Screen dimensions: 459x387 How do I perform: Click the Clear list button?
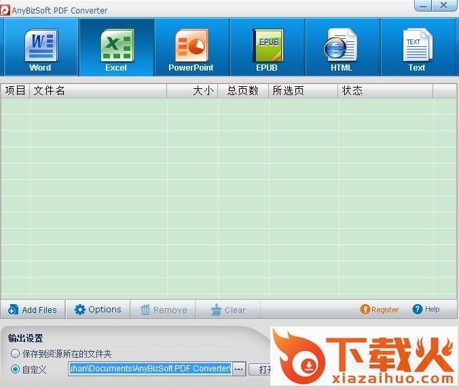point(228,310)
